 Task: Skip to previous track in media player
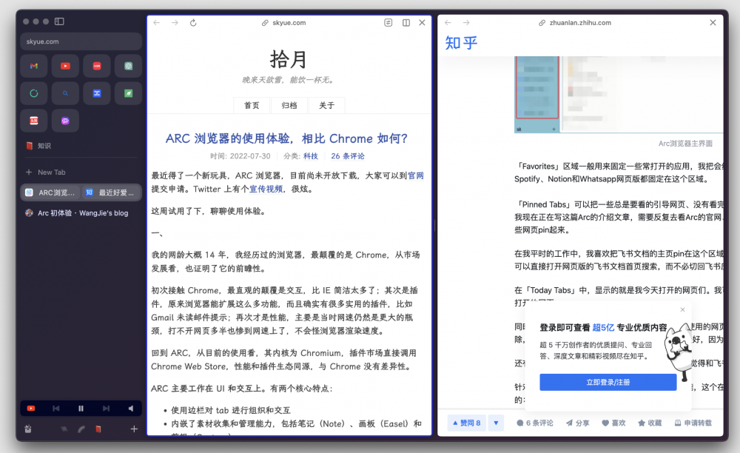(x=56, y=409)
